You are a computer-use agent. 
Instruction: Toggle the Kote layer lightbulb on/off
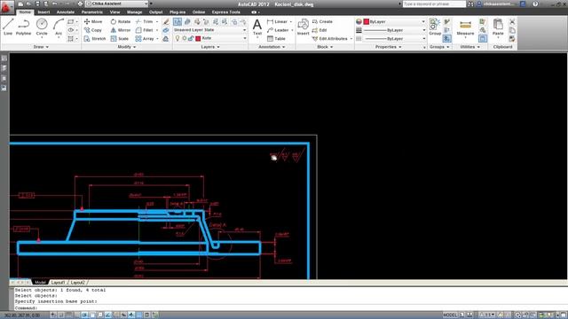(177, 38)
